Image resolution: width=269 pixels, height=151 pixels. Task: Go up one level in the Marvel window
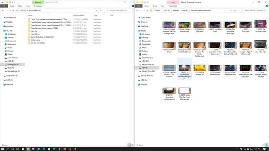(x=148, y=10)
